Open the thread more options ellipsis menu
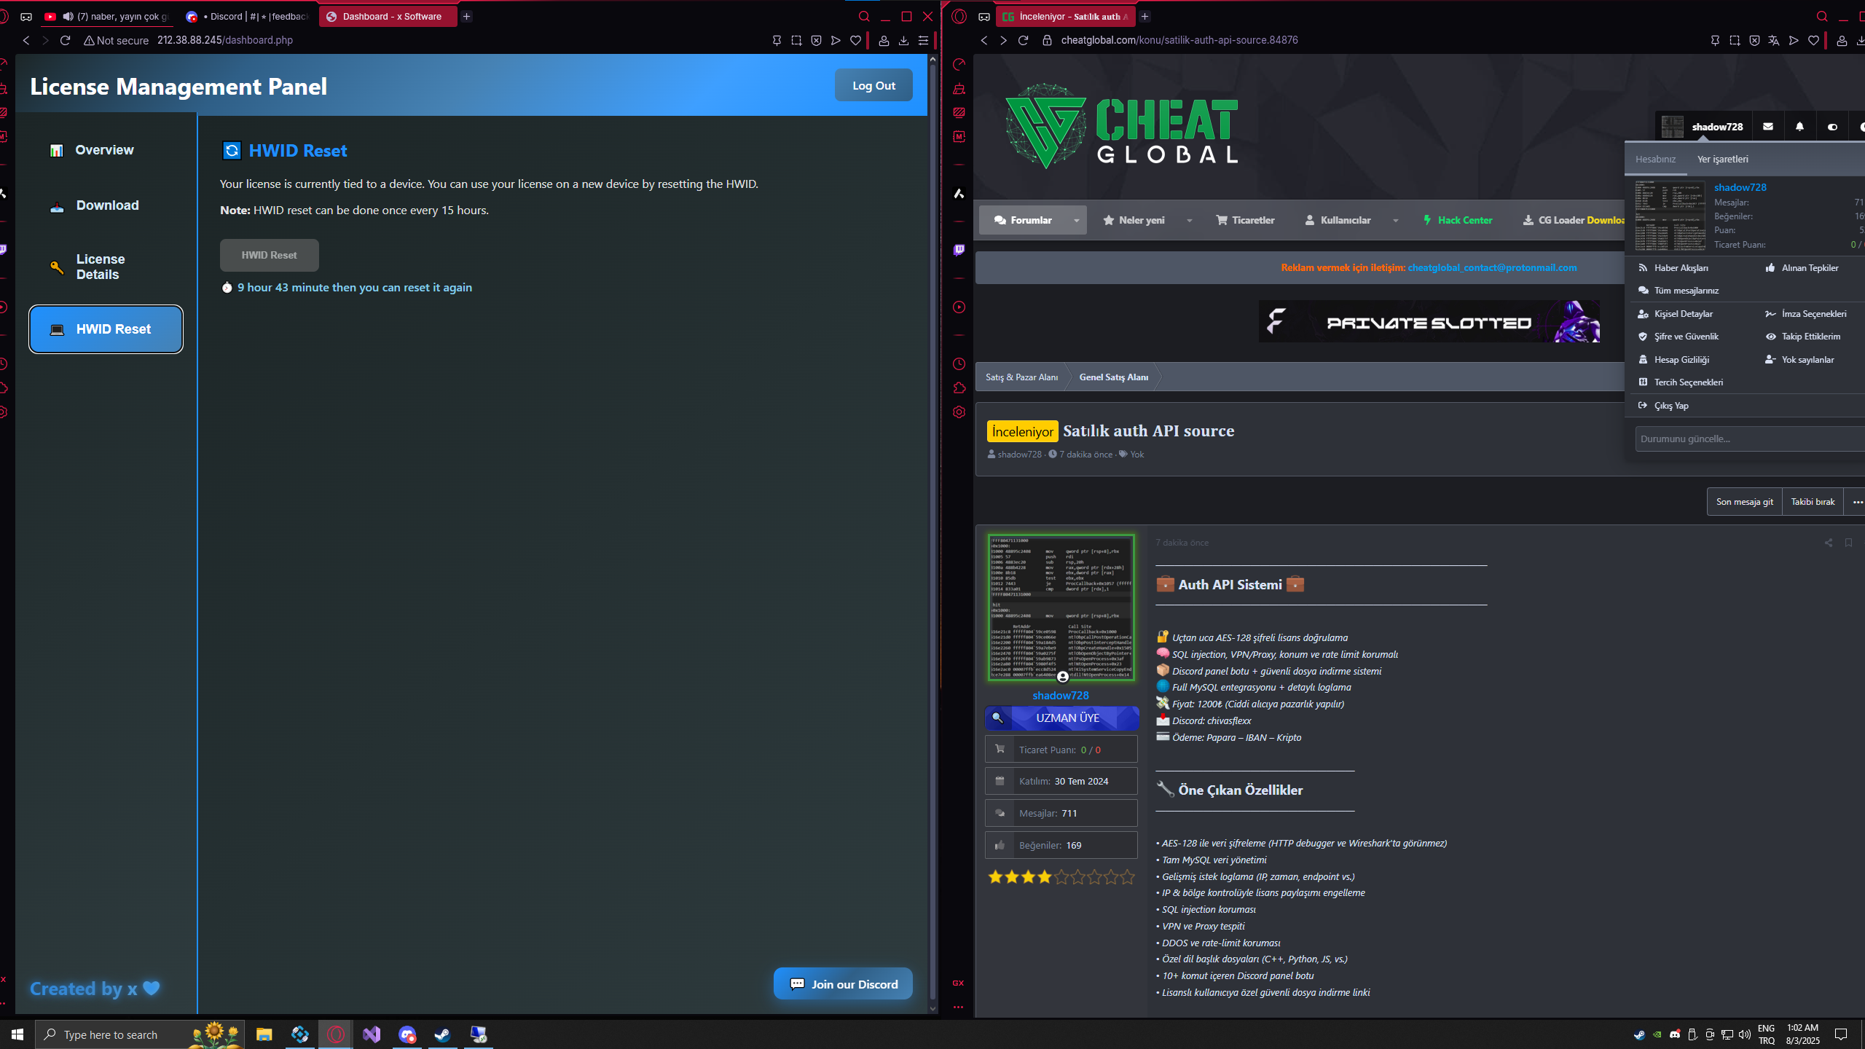 tap(1857, 502)
